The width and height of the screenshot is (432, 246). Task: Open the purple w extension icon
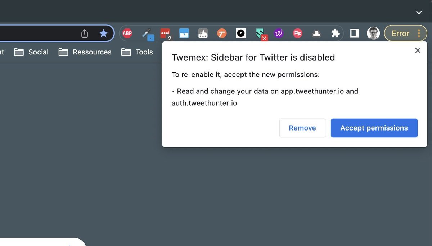point(278,34)
